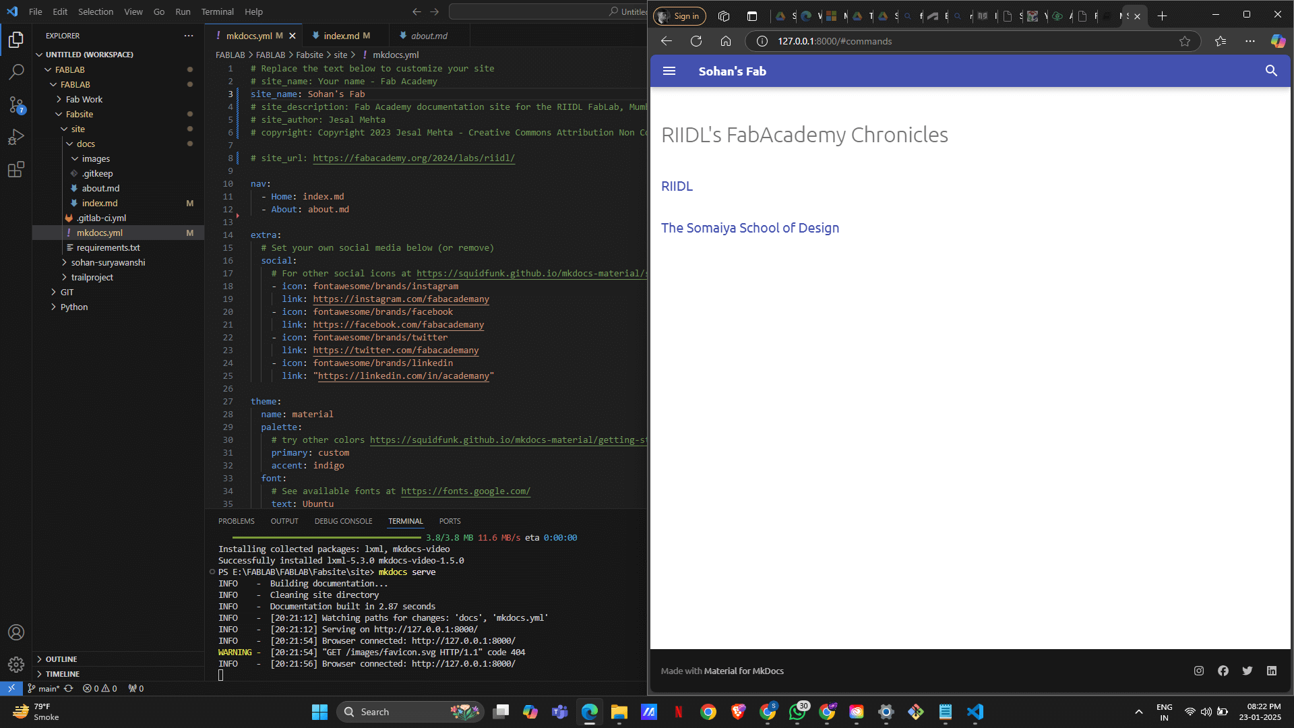Click the browser back button
Viewport: 1294px width, 728px height.
(667, 41)
